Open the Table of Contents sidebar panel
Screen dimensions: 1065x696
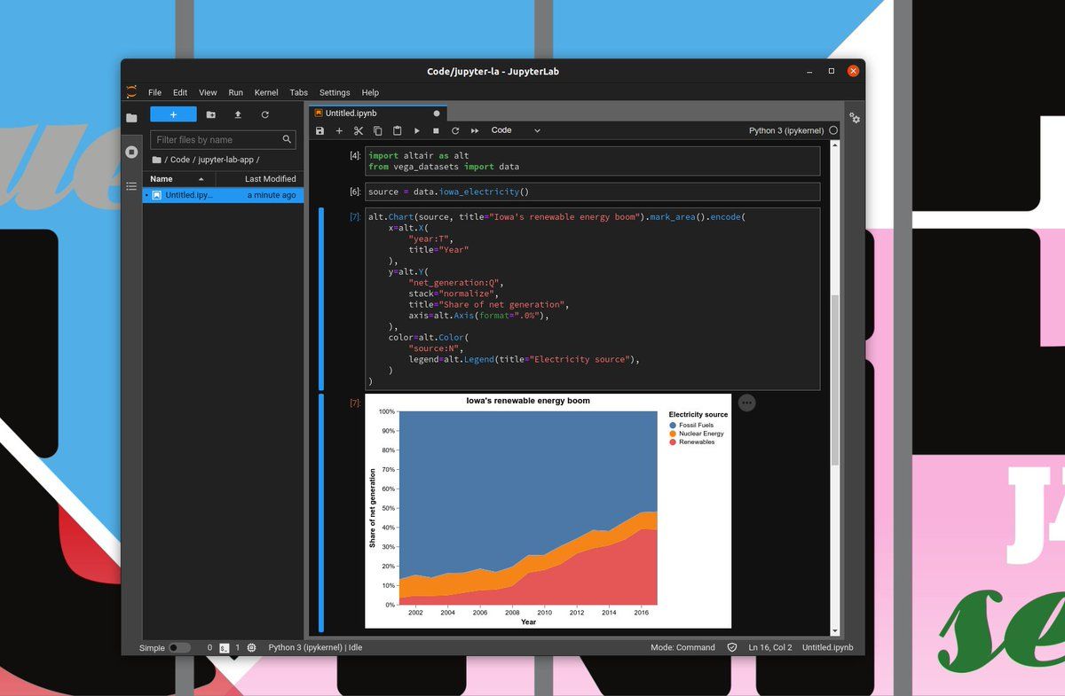click(x=131, y=186)
